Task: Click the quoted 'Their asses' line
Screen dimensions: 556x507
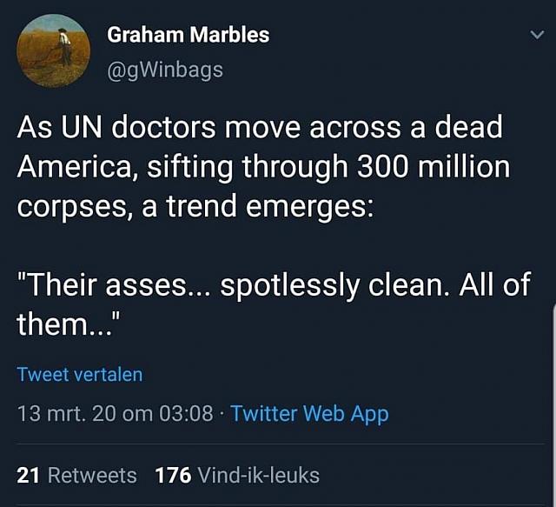Action: pyautogui.click(x=274, y=284)
